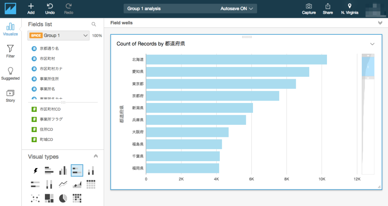Click the chart's vertical scroll range slider
The height and width of the screenshot is (206, 388).
coord(368,67)
